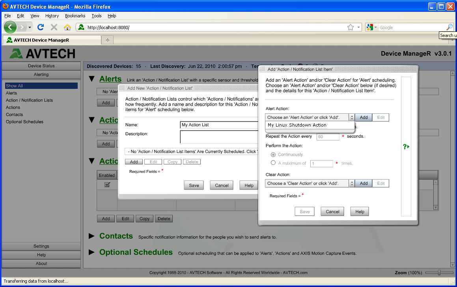Click the 'Optional Schedules' green section heading

click(136, 252)
